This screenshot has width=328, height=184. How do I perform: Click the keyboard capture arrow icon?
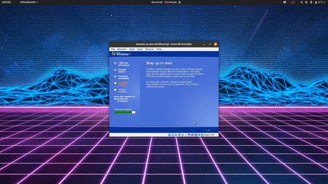(202, 135)
